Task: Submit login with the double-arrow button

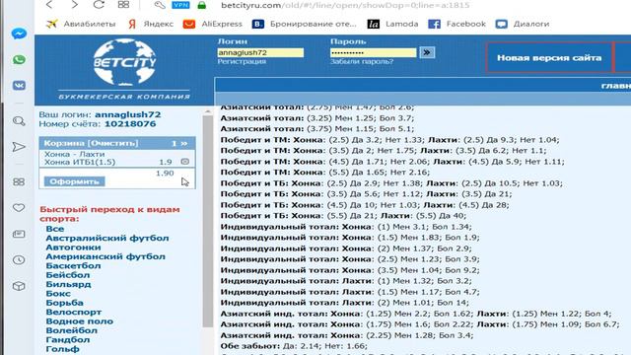Action: point(427,52)
